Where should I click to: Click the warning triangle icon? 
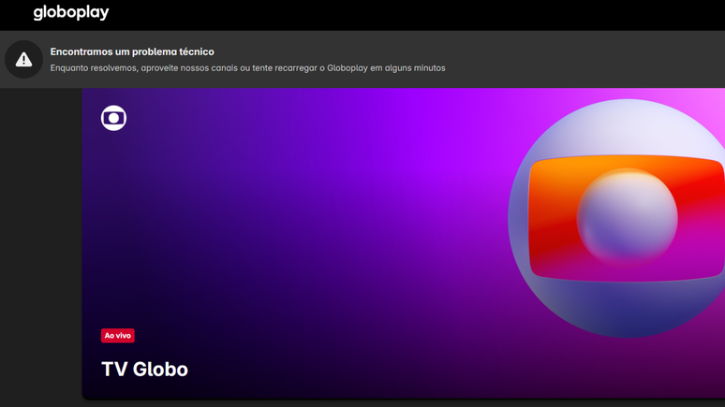[23, 60]
